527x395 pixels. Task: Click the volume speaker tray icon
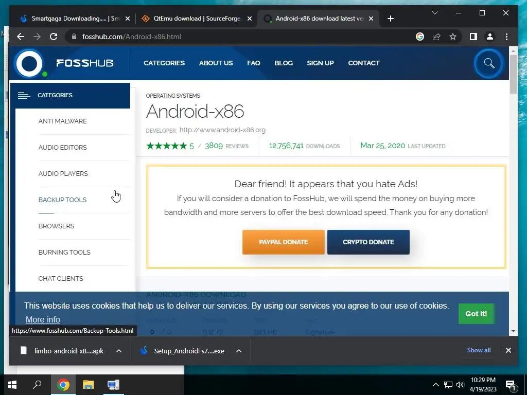(460, 385)
